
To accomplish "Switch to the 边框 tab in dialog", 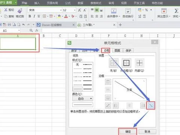I will tap(106, 50).
